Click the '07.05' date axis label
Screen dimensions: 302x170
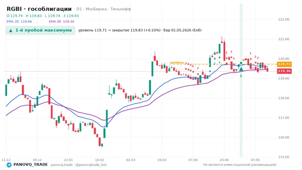[255, 160]
